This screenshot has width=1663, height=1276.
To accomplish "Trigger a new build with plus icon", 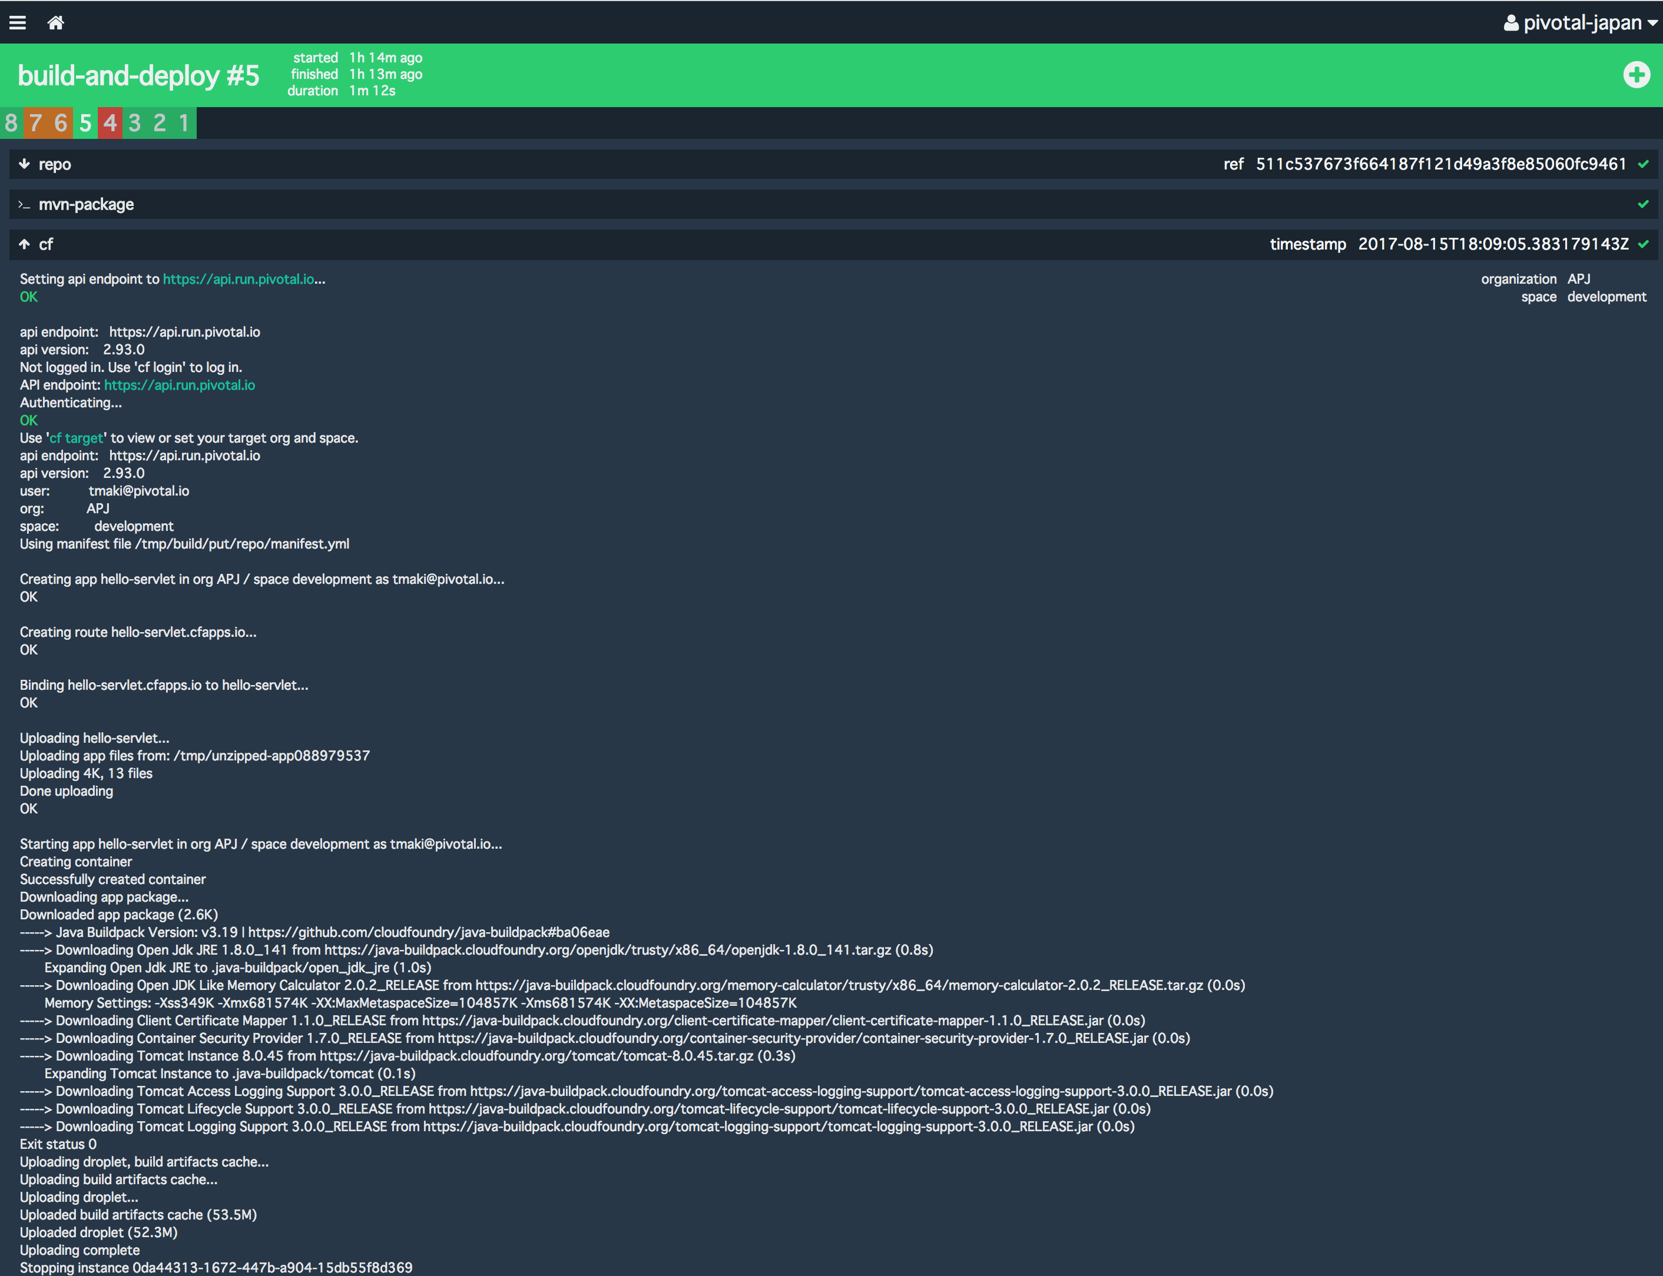I will click(1636, 74).
